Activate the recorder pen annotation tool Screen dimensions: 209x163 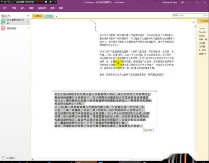coord(51,2)
